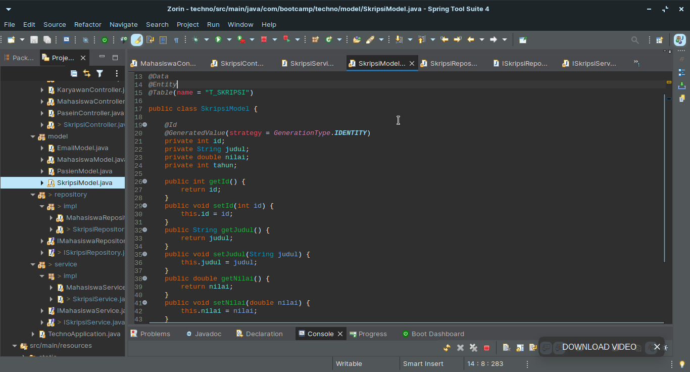Dismiss the DOWNLOAD VIDEO popup with its X
This screenshot has width=690, height=372.
657,347
